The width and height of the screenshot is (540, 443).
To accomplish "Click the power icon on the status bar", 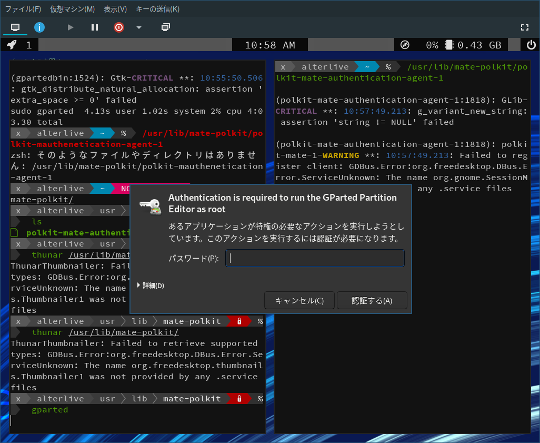I will (531, 44).
